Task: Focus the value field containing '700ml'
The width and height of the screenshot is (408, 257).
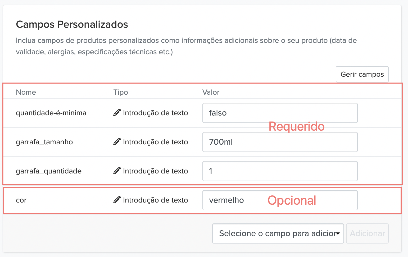Action: 280,142
